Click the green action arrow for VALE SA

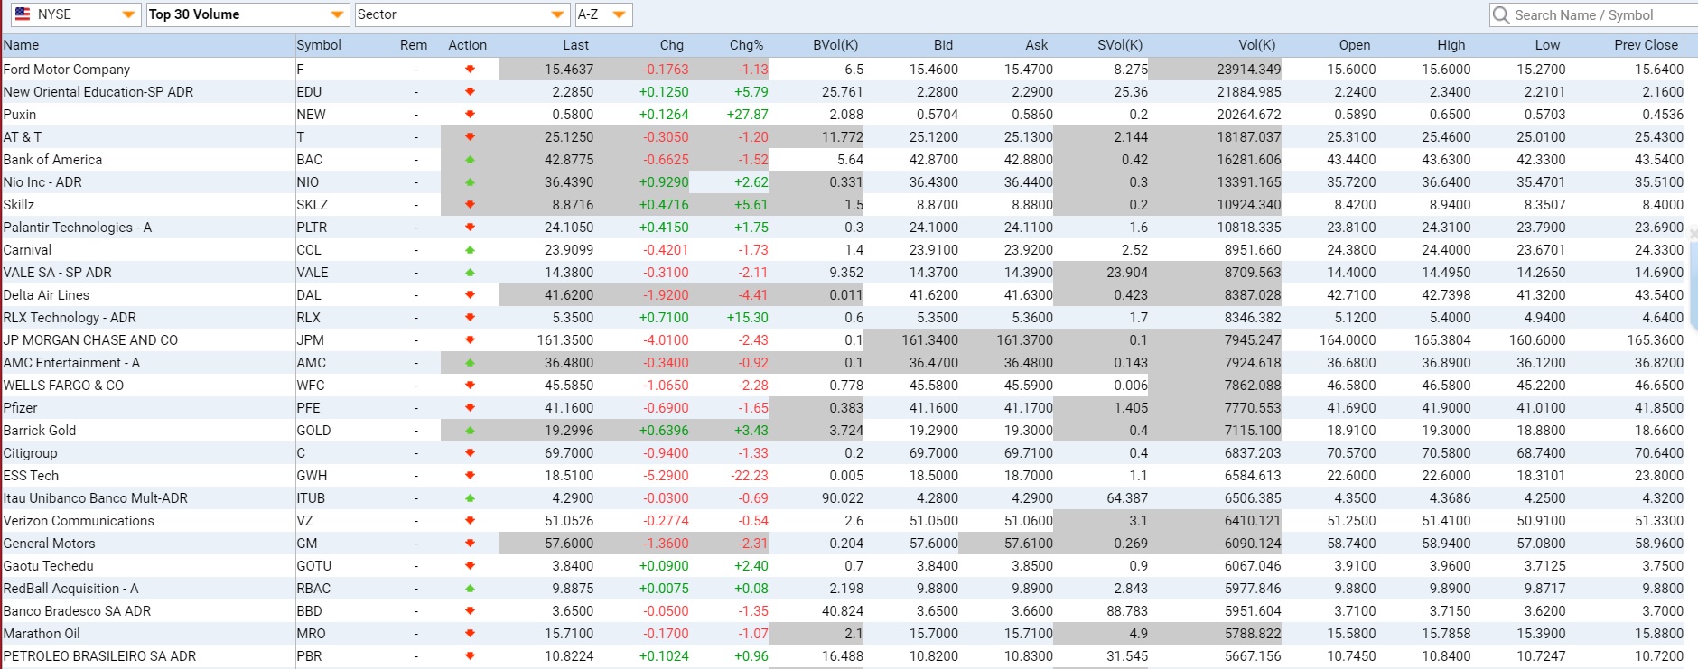click(470, 273)
